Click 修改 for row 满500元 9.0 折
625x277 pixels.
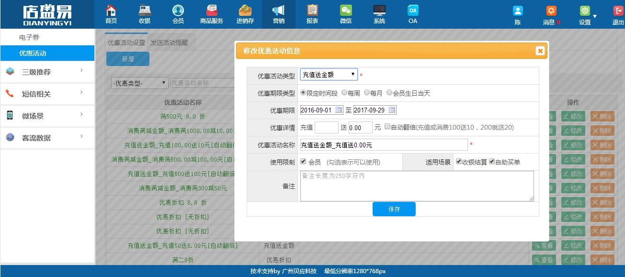tap(573, 116)
